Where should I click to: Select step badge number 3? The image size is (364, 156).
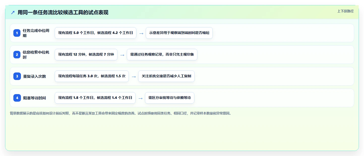[x=17, y=76]
